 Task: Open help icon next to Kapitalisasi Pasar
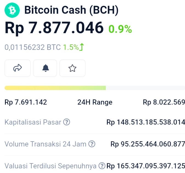click(x=67, y=122)
